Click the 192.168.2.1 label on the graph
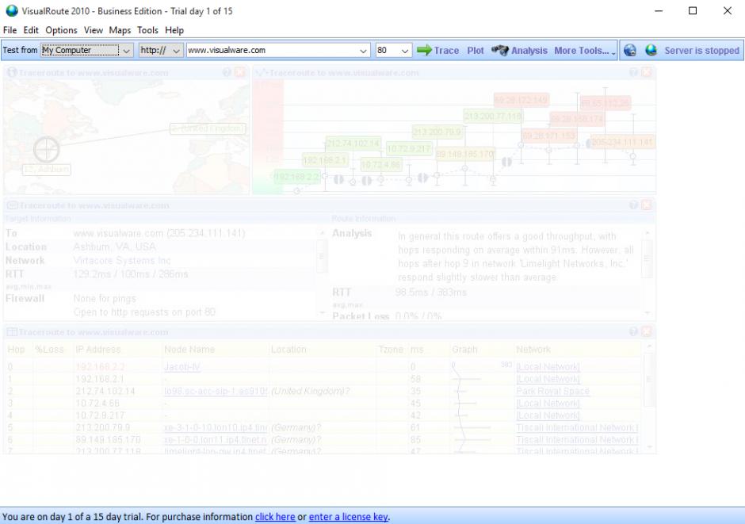 point(325,160)
